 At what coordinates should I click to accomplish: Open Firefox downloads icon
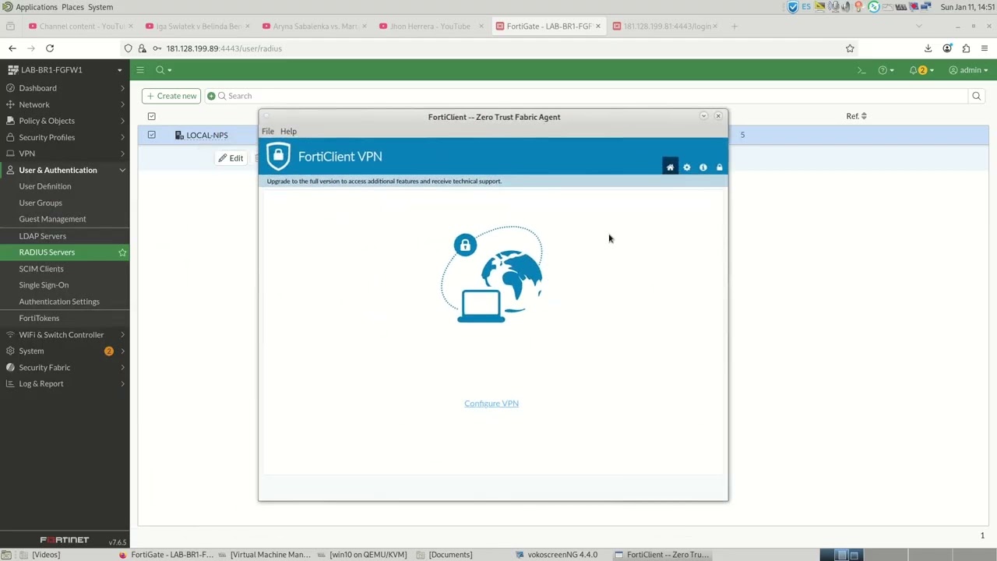(928, 48)
